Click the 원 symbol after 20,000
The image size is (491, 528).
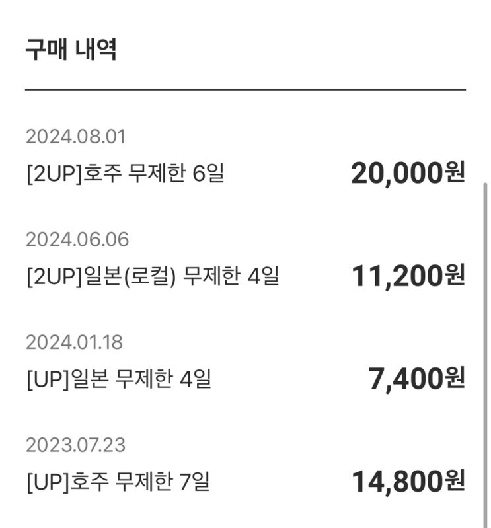point(455,172)
